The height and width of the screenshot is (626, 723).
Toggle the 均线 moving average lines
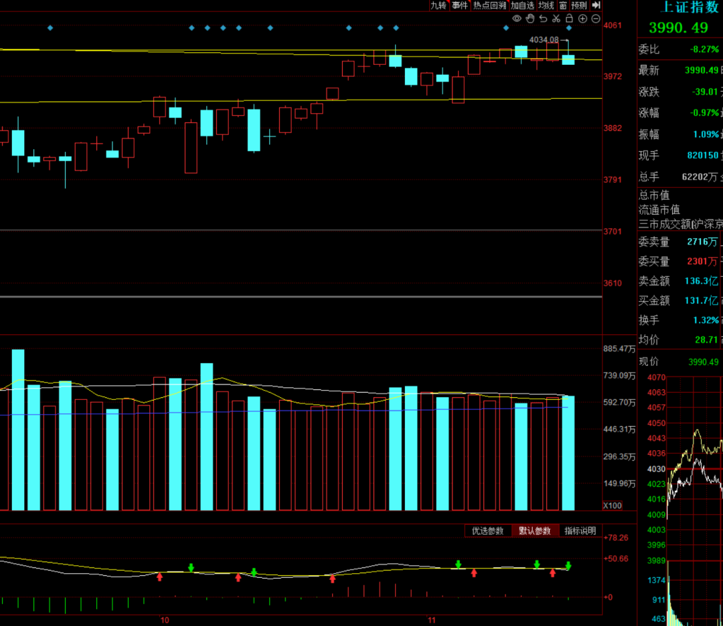[x=546, y=5]
